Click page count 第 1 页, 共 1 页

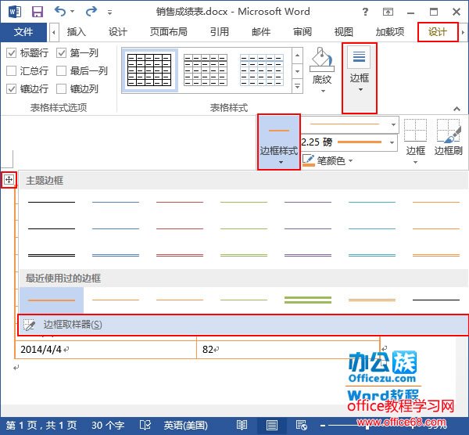(x=41, y=425)
